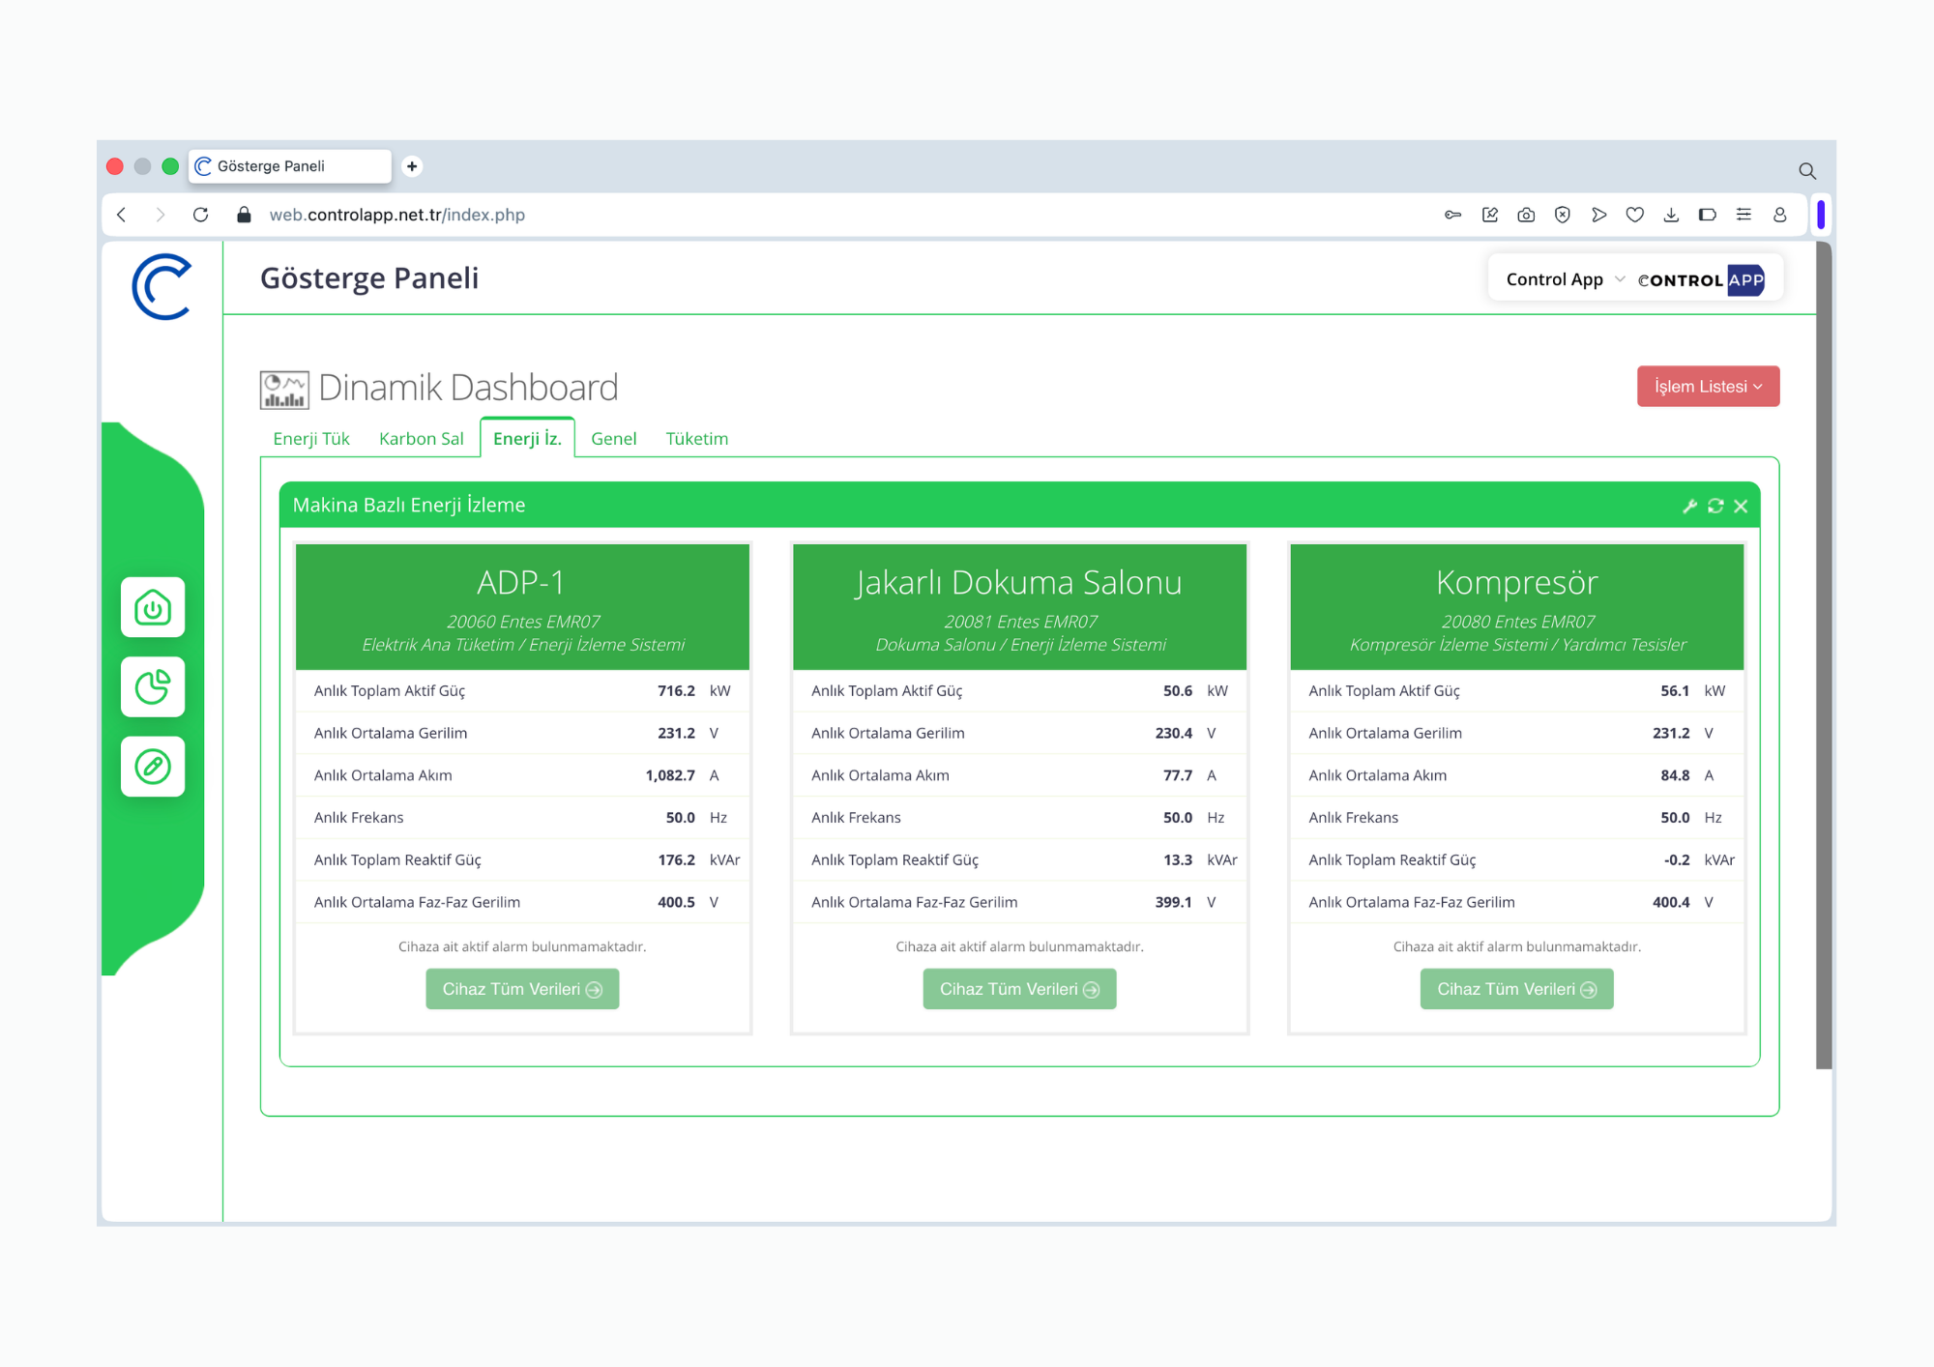Viewport: 1934px width, 1367px height.
Task: Click the Jakarlı Dokuma Salonu card title
Action: click(x=1018, y=583)
